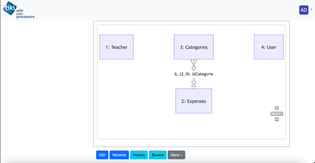The height and width of the screenshot is (163, 315).
Task: Select the 3: Categories entity box
Action: [194, 47]
